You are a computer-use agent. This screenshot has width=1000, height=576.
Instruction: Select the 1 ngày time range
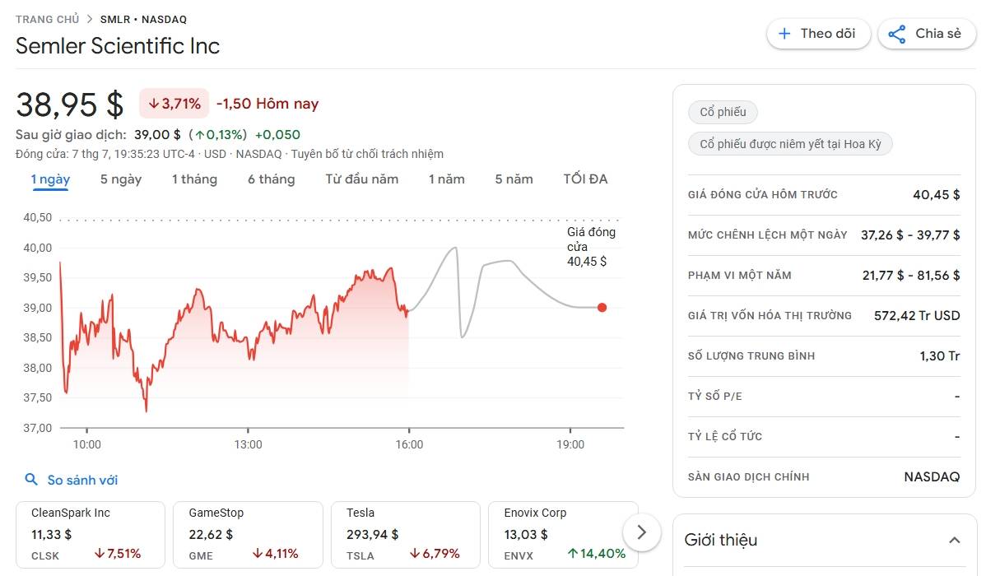click(51, 179)
